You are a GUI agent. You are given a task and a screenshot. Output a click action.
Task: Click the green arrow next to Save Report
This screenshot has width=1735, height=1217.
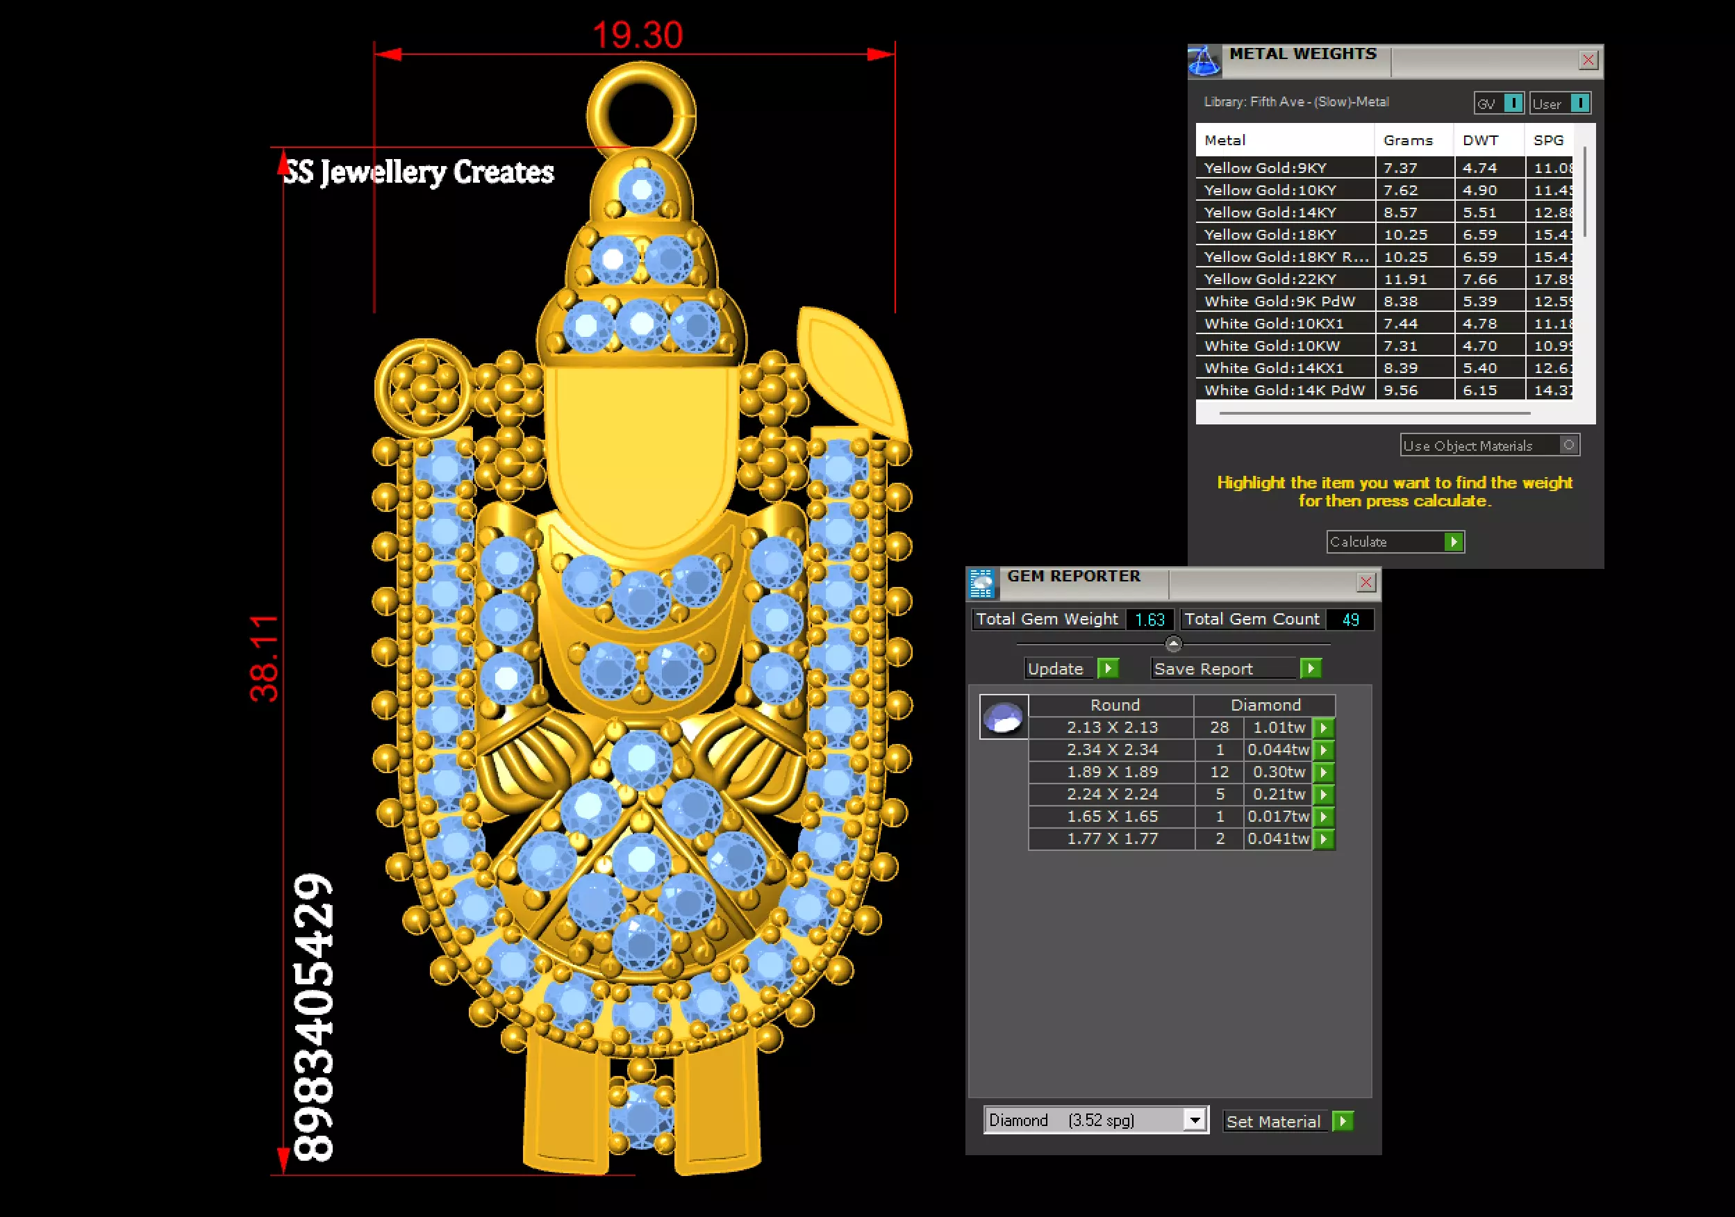coord(1311,668)
